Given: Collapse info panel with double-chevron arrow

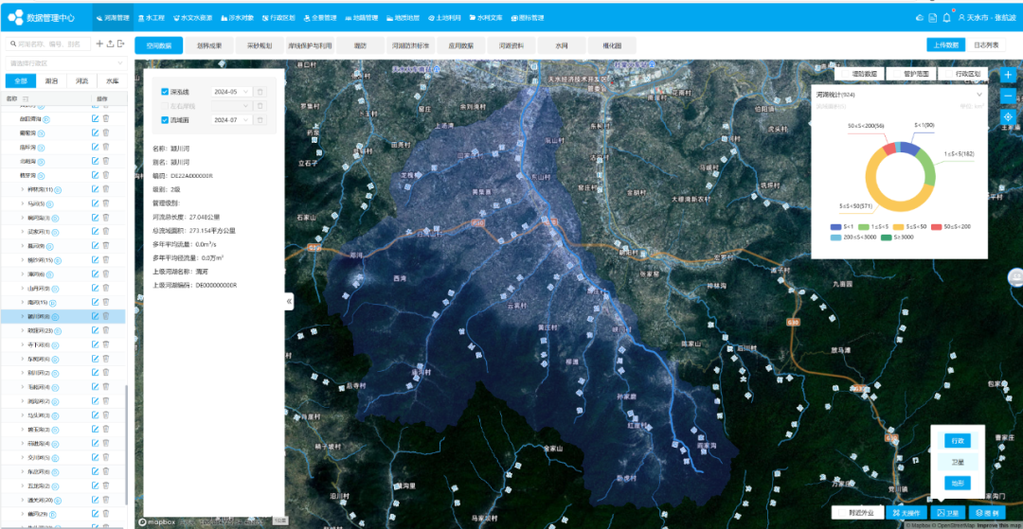Looking at the screenshot, I should point(289,301).
